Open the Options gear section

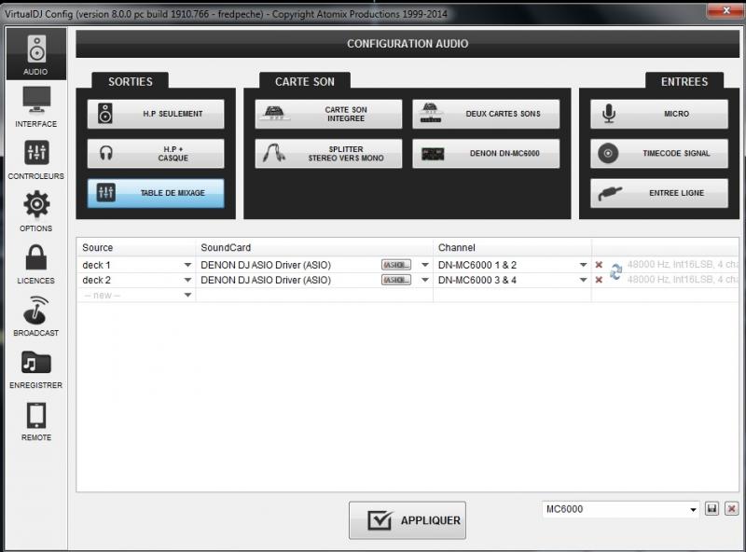pos(36,212)
